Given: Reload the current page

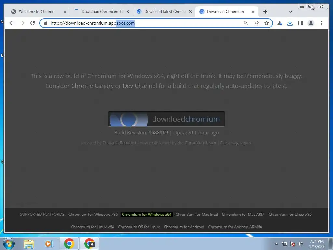Looking at the screenshot, I should tap(33, 23).
